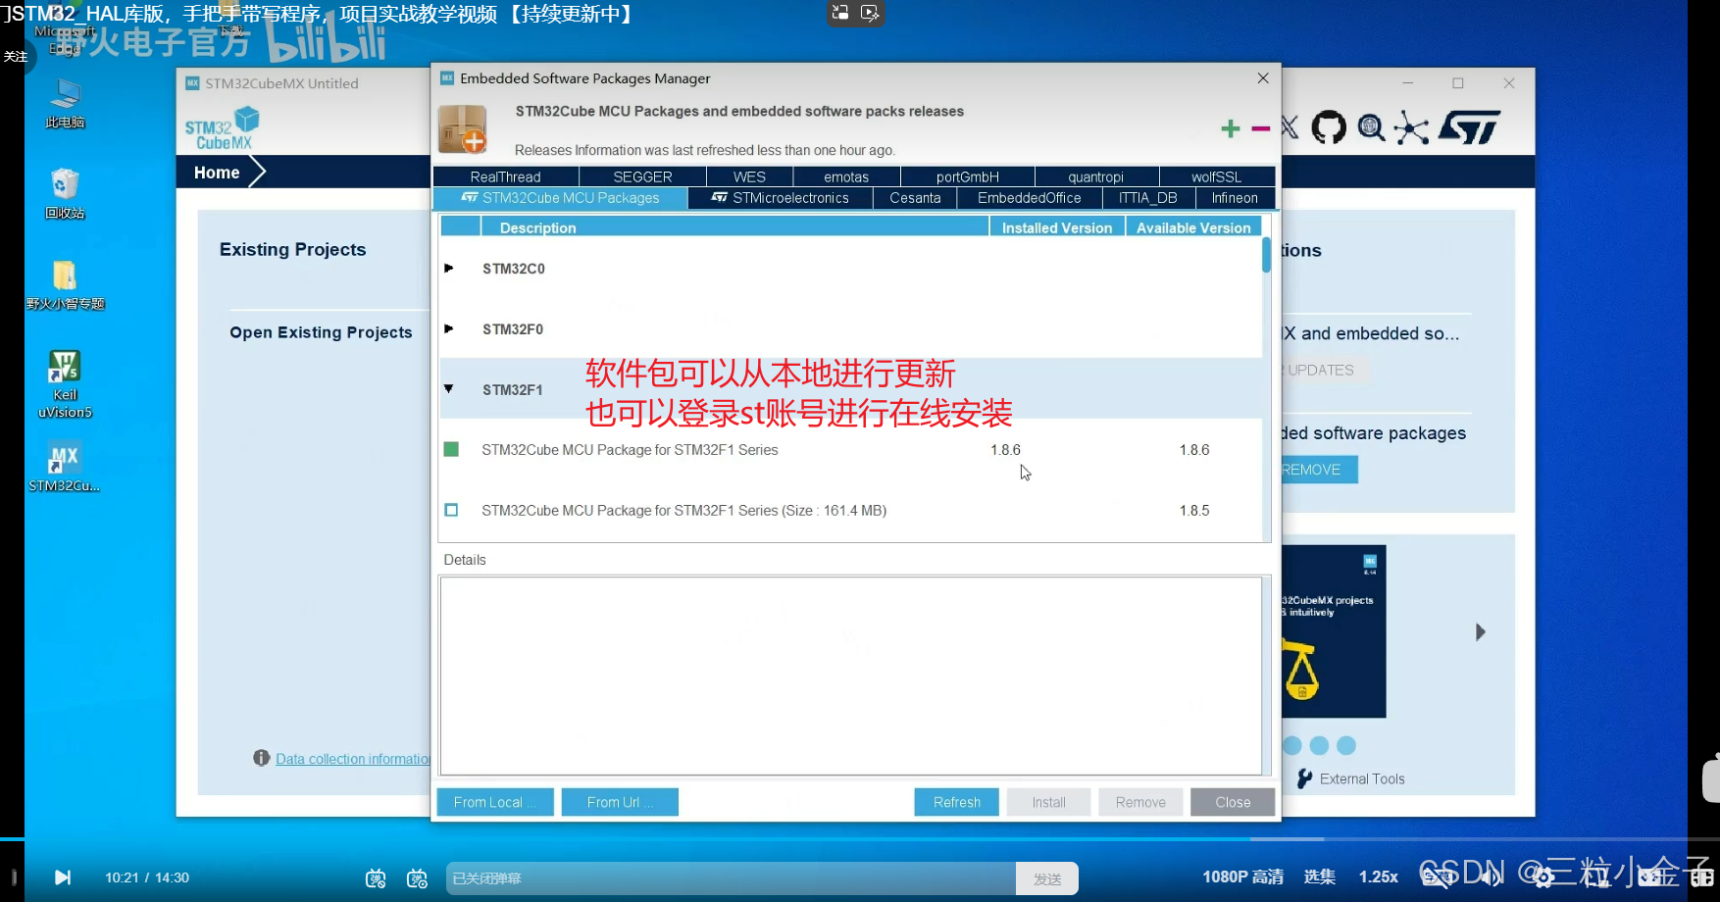Expand the STM32F0 row
The image size is (1720, 902).
tap(449, 328)
